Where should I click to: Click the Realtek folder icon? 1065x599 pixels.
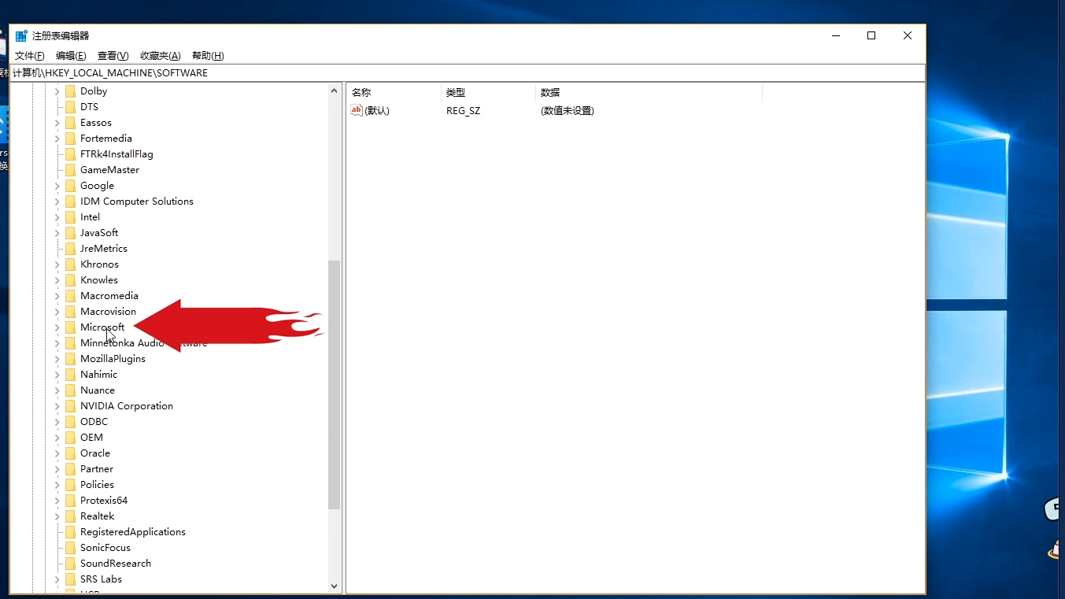click(x=70, y=516)
